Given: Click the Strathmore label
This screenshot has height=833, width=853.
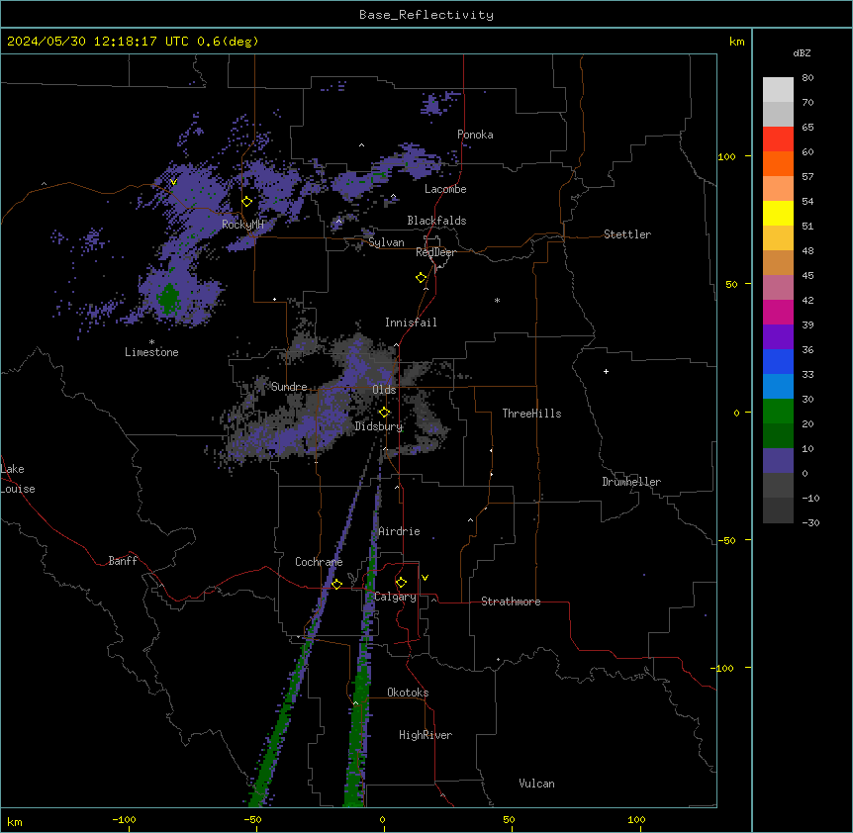Looking at the screenshot, I should tap(511, 602).
